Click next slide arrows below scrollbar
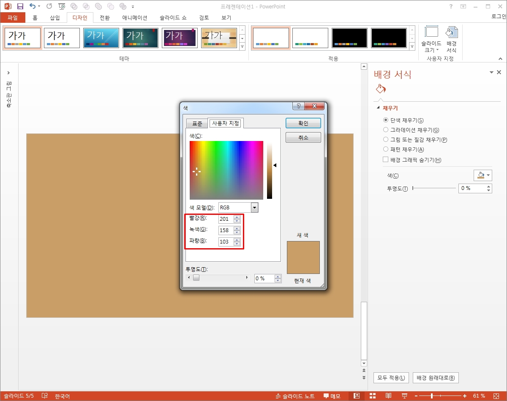The width and height of the screenshot is (507, 401). pos(364,377)
